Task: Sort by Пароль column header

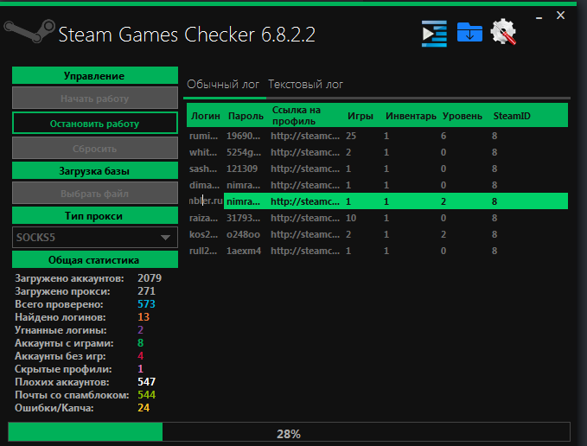Action: (246, 116)
